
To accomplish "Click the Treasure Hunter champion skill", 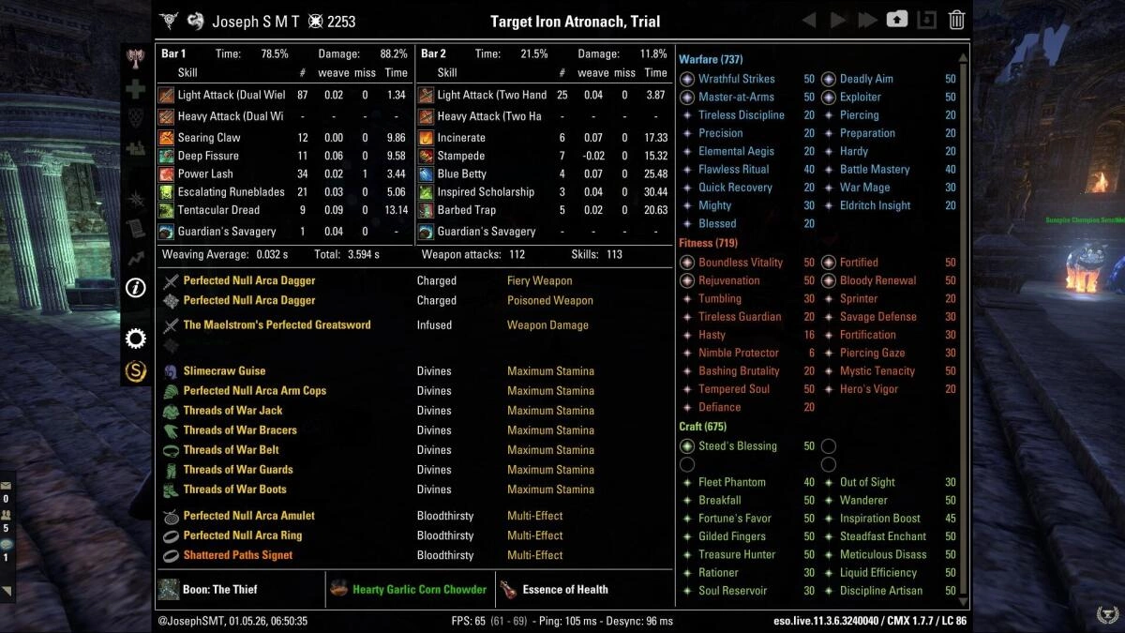I will coord(737,554).
